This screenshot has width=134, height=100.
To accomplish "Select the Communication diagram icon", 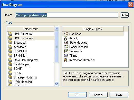I will pyautogui.click(x=66, y=47).
